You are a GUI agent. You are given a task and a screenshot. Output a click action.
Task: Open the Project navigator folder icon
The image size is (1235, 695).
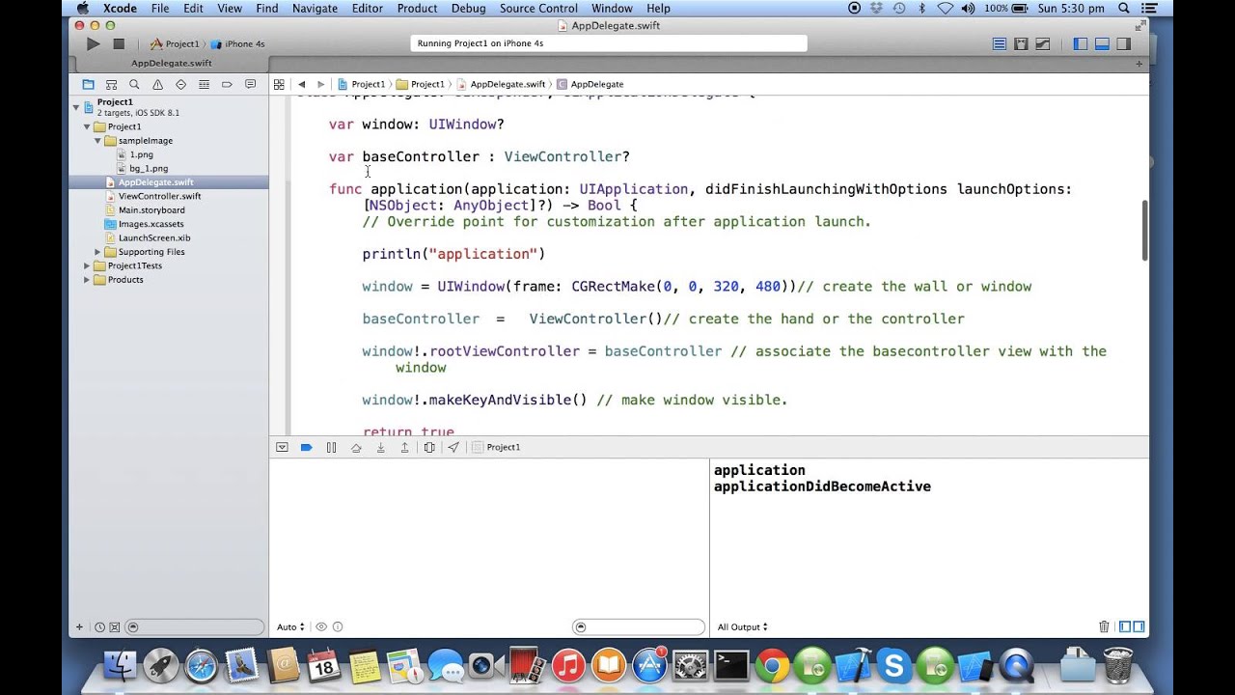click(88, 84)
